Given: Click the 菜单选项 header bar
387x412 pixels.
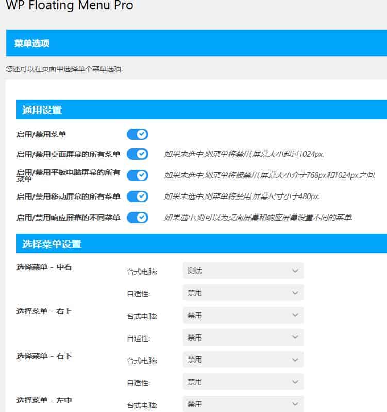Looking at the screenshot, I should coord(196,43).
